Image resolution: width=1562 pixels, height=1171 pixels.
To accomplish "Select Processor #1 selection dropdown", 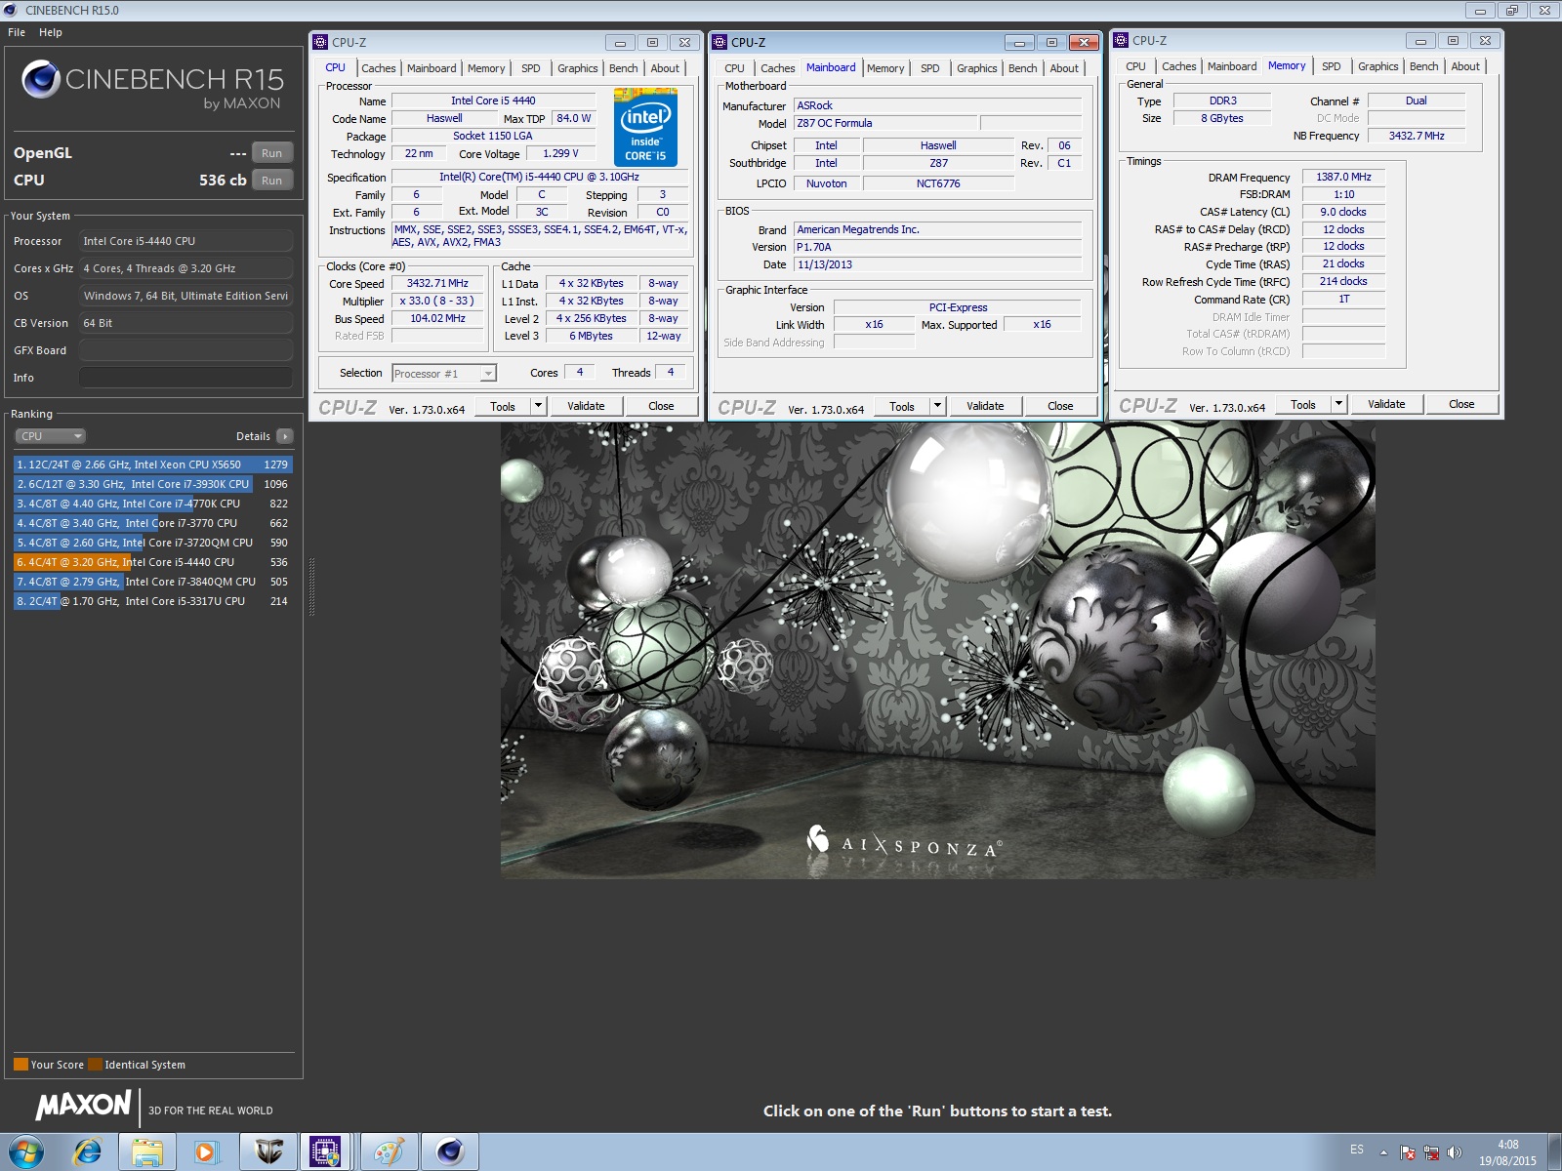I will coord(444,374).
